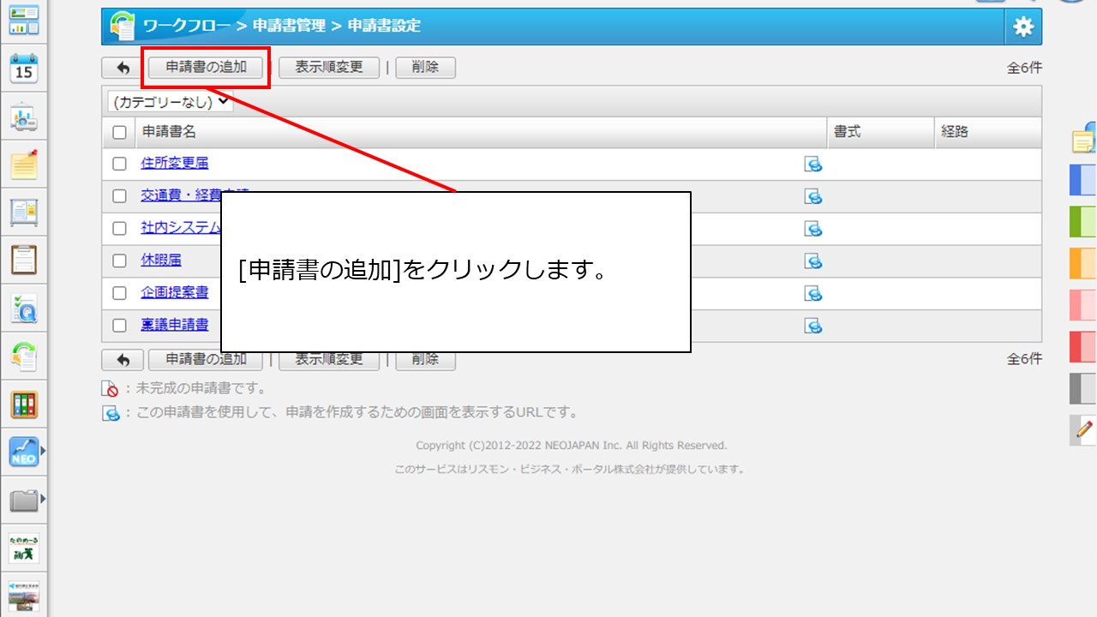This screenshot has width=1097, height=617.
Task: Open URL icon for 企画提案書 row
Action: (x=813, y=293)
